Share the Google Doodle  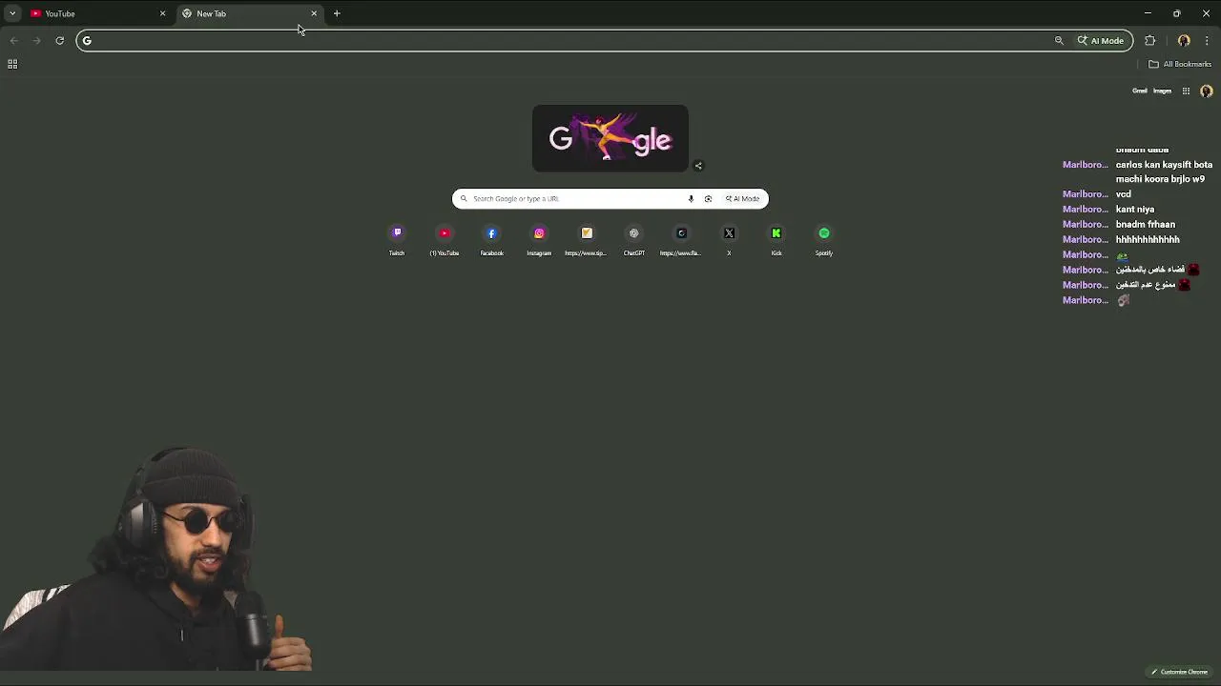[698, 166]
